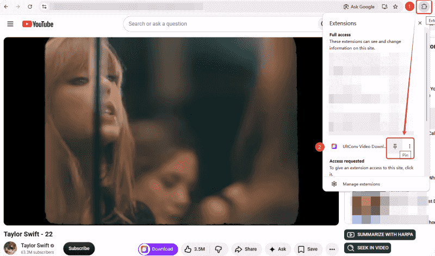
Task: Pin the UltConv Video Downloader extension
Action: click(x=395, y=146)
